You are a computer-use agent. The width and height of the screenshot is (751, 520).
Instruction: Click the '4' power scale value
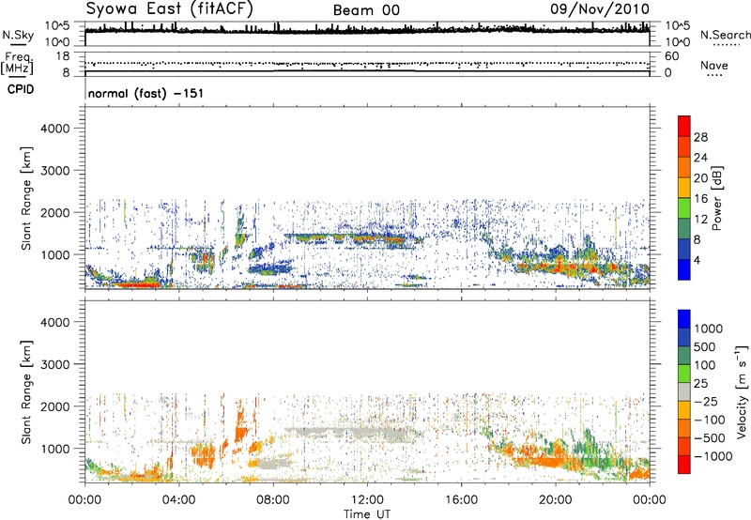pyautogui.click(x=697, y=261)
